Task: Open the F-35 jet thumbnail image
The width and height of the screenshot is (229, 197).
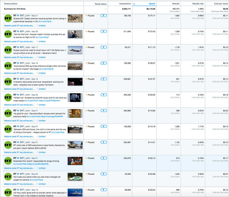Action: pyautogui.click(x=75, y=50)
